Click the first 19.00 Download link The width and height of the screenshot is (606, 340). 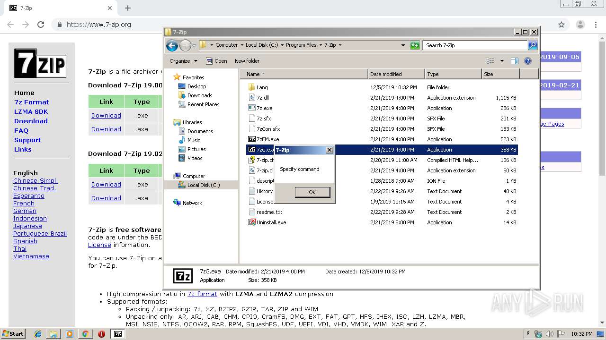(106, 115)
